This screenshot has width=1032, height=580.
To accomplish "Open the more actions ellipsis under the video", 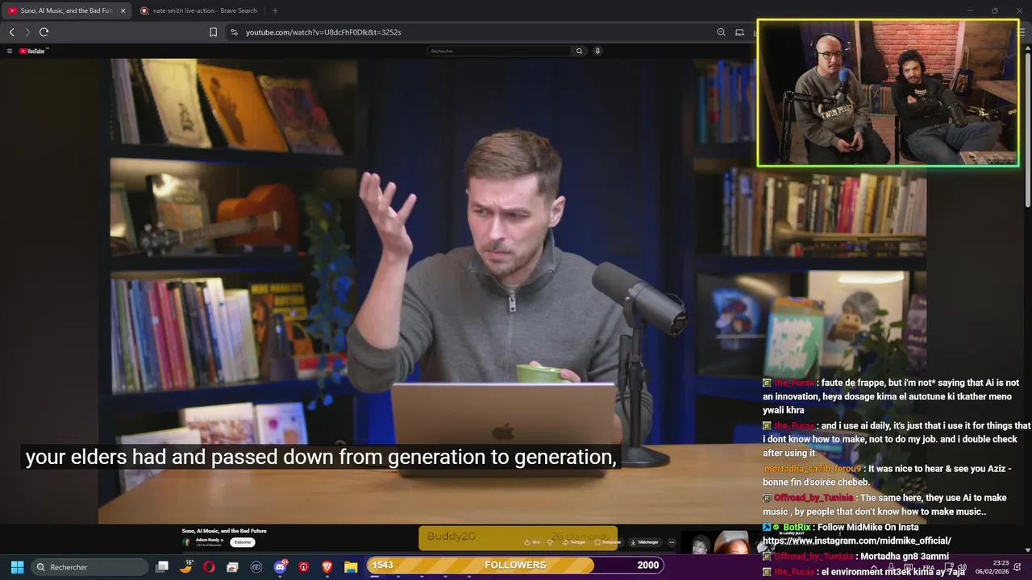I will click(x=672, y=542).
